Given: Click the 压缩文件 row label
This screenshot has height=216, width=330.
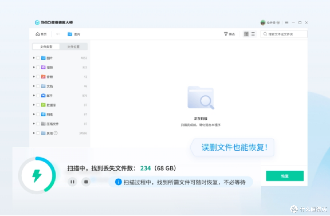Looking at the screenshot, I should pos(53,124).
